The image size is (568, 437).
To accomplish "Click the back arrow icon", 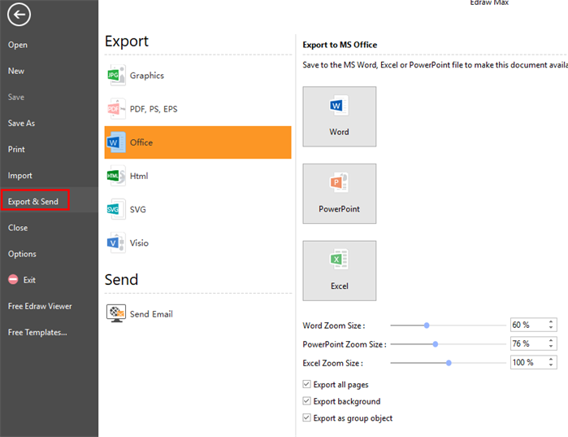I will (19, 15).
